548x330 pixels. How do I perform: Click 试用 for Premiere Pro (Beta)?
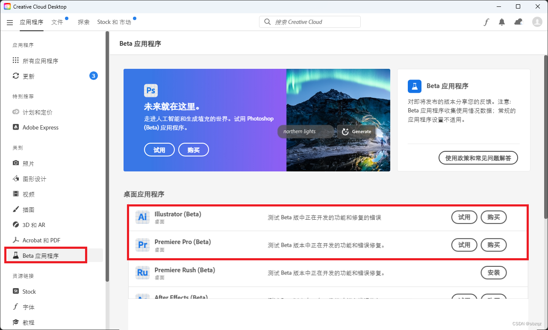[464, 245]
